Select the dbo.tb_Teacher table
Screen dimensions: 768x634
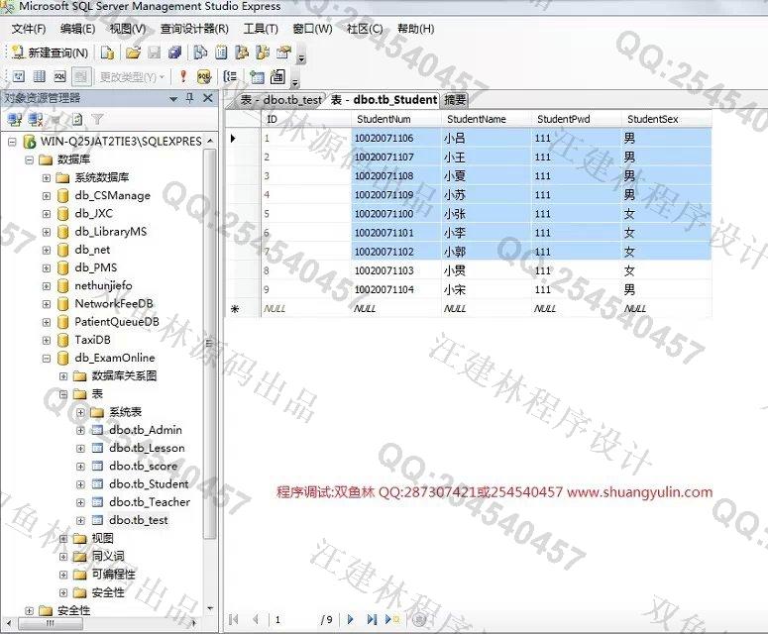[x=150, y=502]
